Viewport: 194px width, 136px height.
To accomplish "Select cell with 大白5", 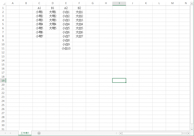I will pos(79,28).
